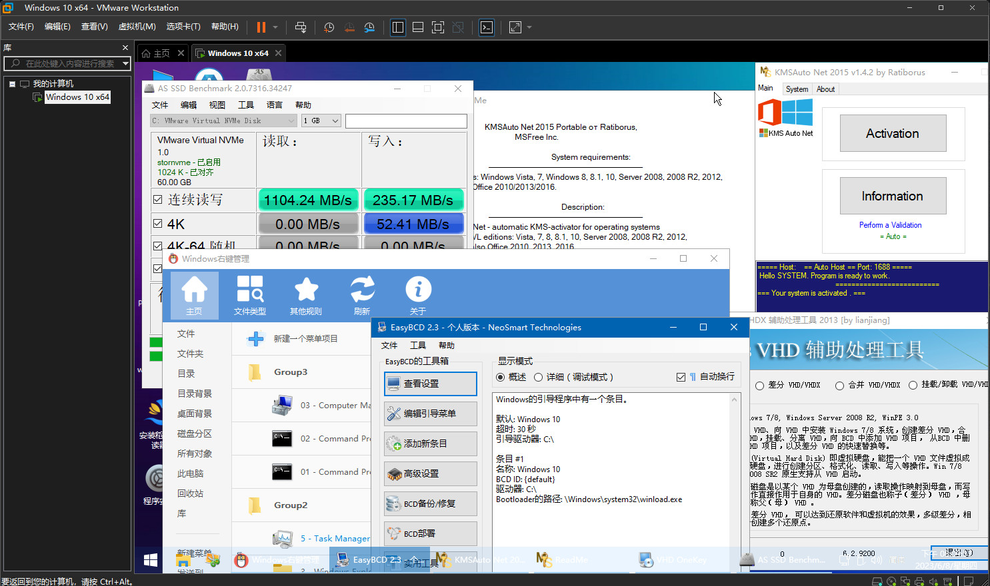Select 差分 VHD/VHDX radio button
990x586 pixels.
pyautogui.click(x=759, y=386)
